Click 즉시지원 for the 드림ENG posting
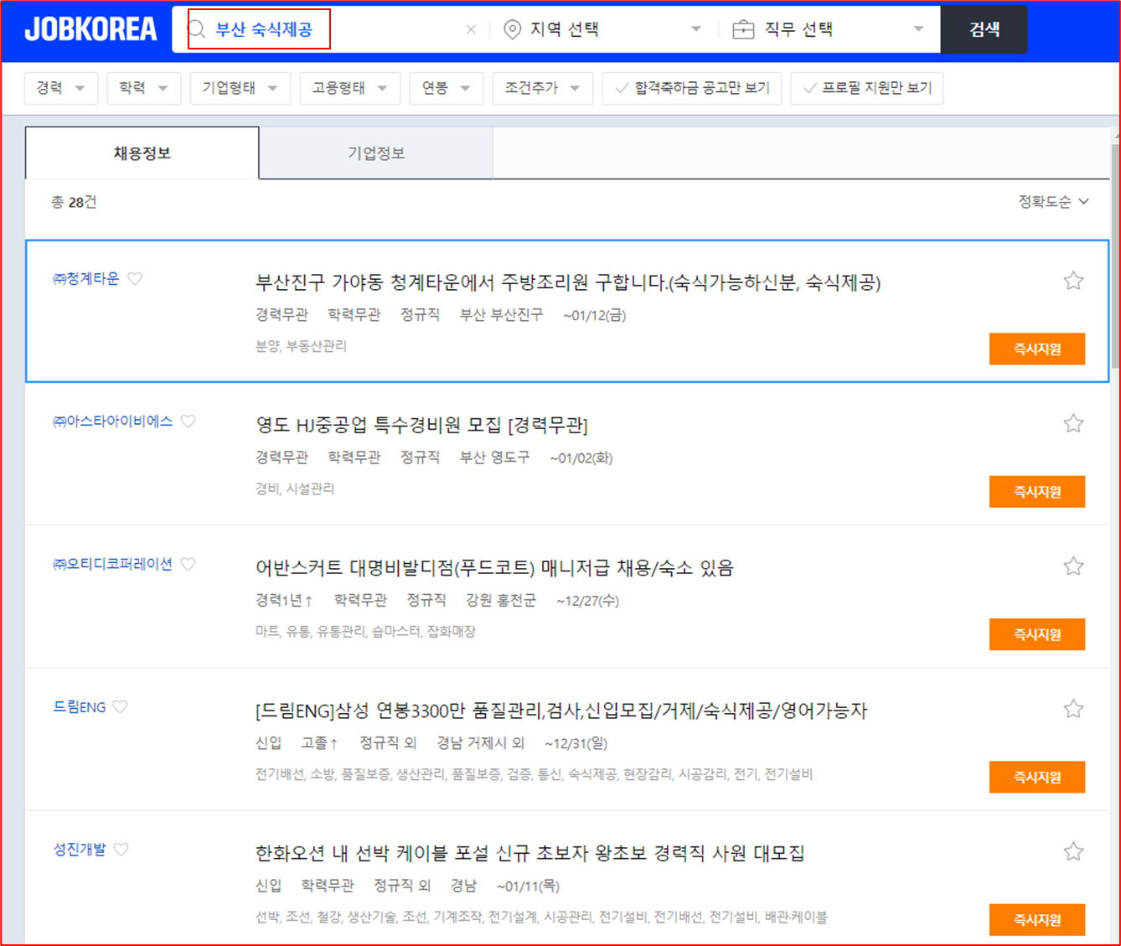 1037,777
